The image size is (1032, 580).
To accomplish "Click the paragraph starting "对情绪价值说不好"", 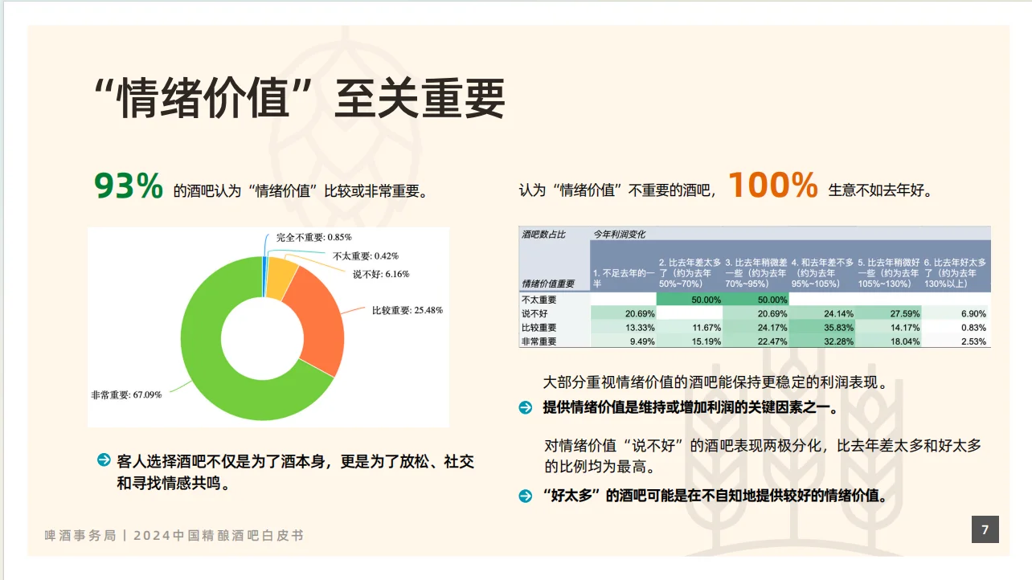I will [x=763, y=455].
